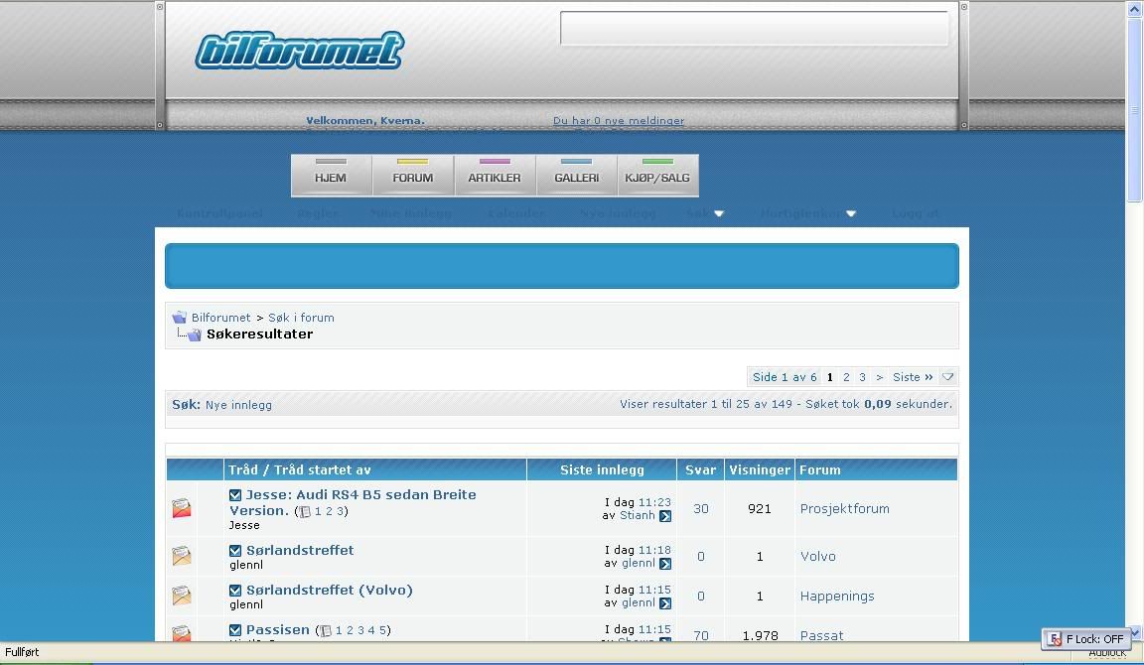
Task: Go to last post arrow in Happenings row
Action: tap(665, 603)
